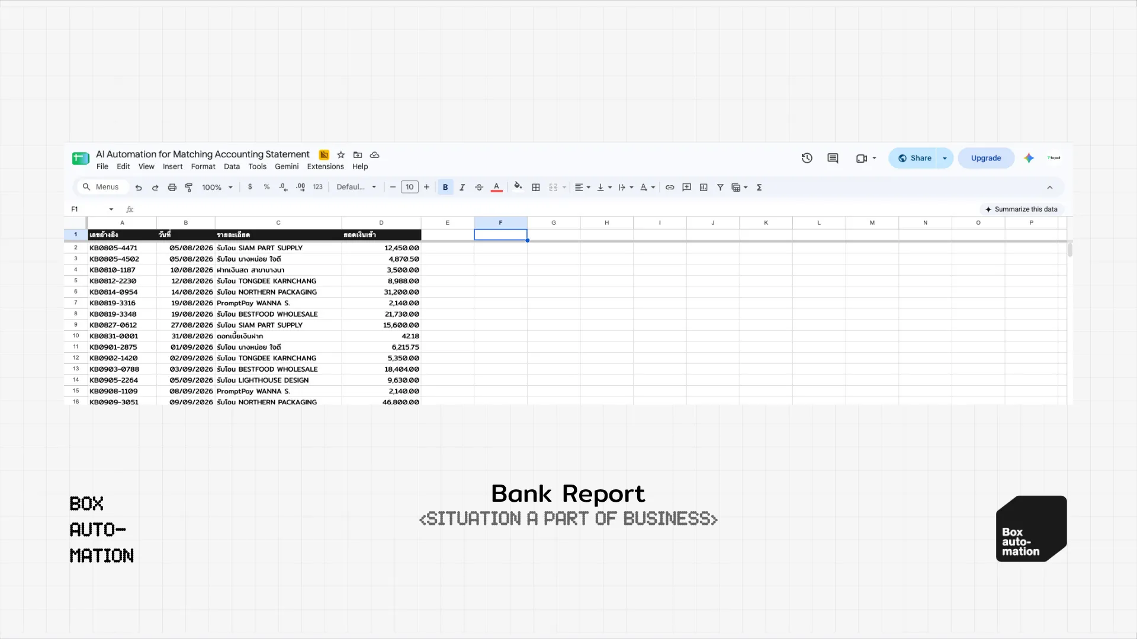Select cell KB0805-4471
The height and width of the screenshot is (639, 1137).
(x=122, y=248)
